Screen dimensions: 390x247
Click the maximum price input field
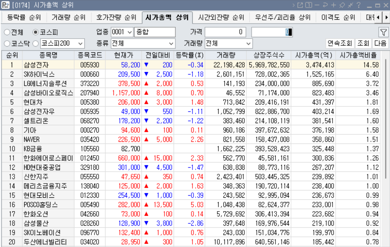click(x=272, y=32)
